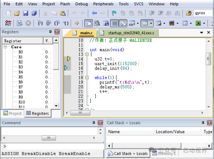Image resolution: width=214 pixels, height=159 pixels.
Task: Open the Find in Files icon beside gyrox
Action: (189, 13)
